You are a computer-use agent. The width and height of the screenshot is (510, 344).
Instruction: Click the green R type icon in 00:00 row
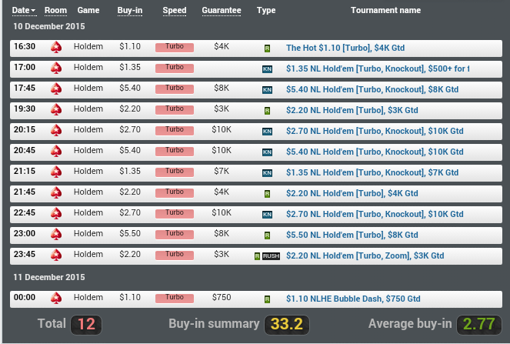point(267,299)
